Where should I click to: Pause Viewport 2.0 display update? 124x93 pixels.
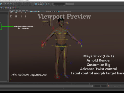pos(50,4)
